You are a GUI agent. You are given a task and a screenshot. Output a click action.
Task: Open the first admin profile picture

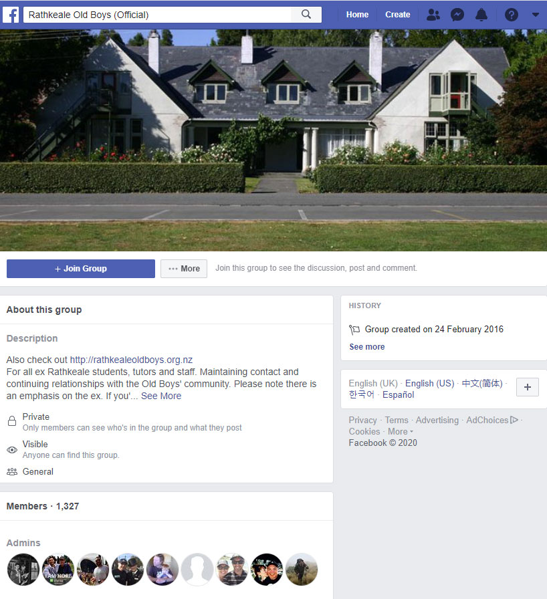point(23,569)
